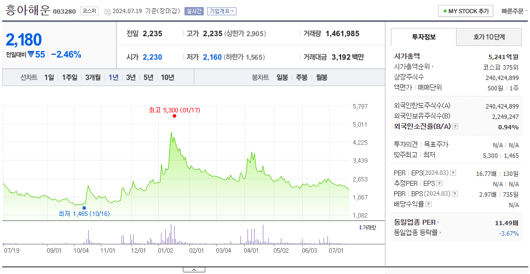Viewport: 530px width, 274px height.
Task: Click the 저가 value 2,160
Action: pos(212,57)
